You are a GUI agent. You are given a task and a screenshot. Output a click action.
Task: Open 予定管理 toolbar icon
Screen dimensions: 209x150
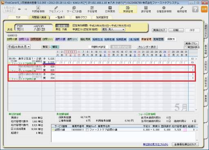92,9
